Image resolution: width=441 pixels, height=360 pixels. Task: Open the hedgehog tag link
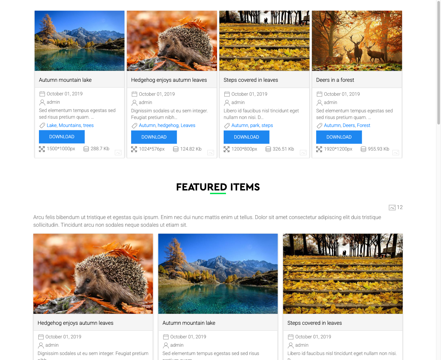point(168,126)
